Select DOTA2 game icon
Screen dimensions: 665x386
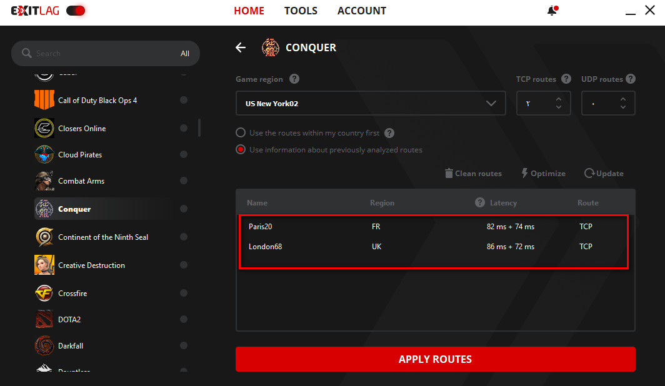[44, 319]
